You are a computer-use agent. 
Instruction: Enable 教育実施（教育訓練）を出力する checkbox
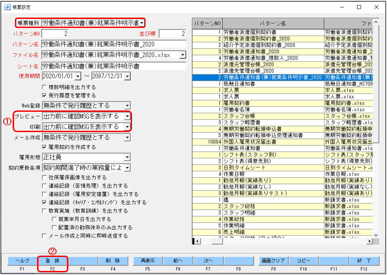(44, 211)
